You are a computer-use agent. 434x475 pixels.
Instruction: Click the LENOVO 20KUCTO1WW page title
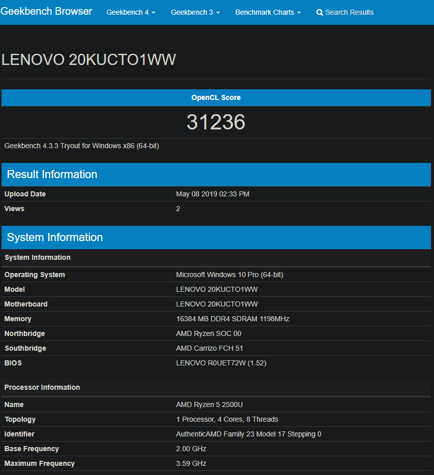pos(89,59)
